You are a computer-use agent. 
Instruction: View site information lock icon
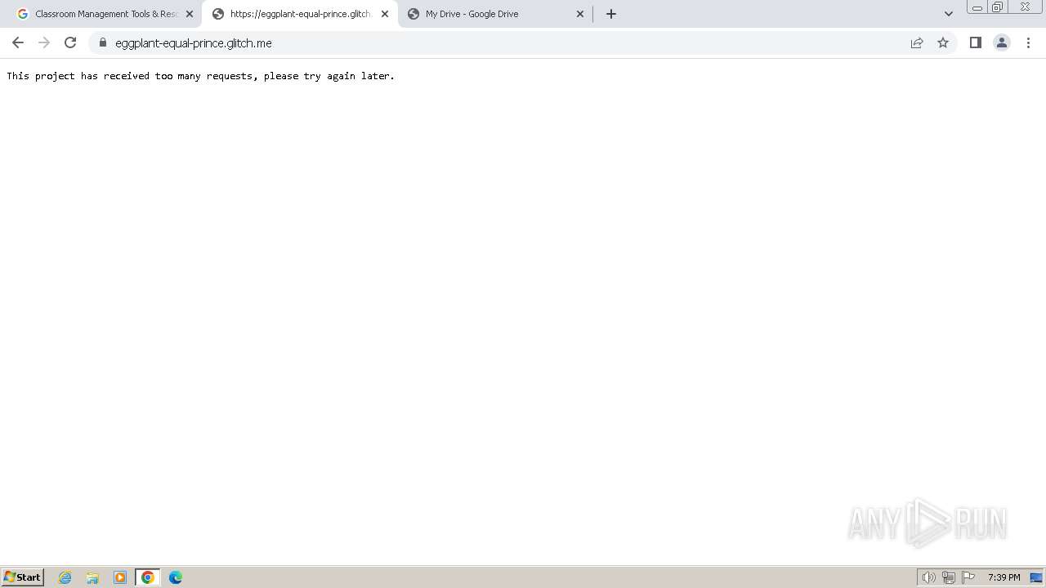click(102, 42)
